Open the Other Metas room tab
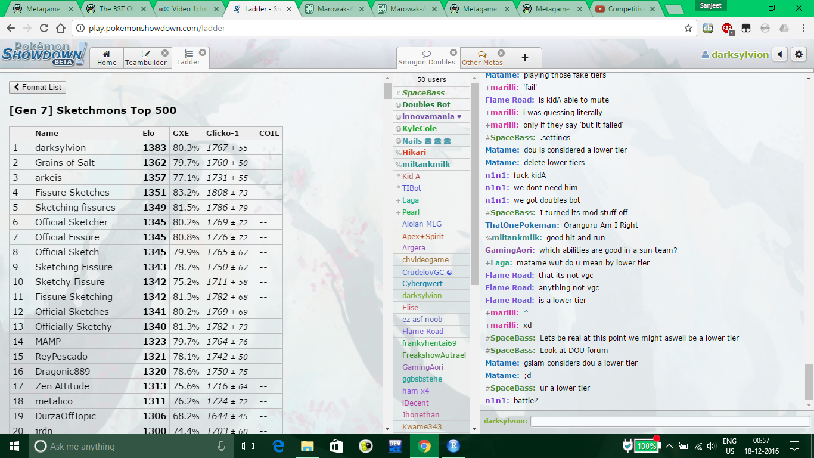This screenshot has width=814, height=458. [x=482, y=58]
